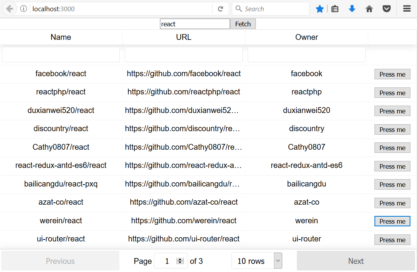The width and height of the screenshot is (417, 272).
Task: Go back with the browser back arrow
Action: coord(9,9)
